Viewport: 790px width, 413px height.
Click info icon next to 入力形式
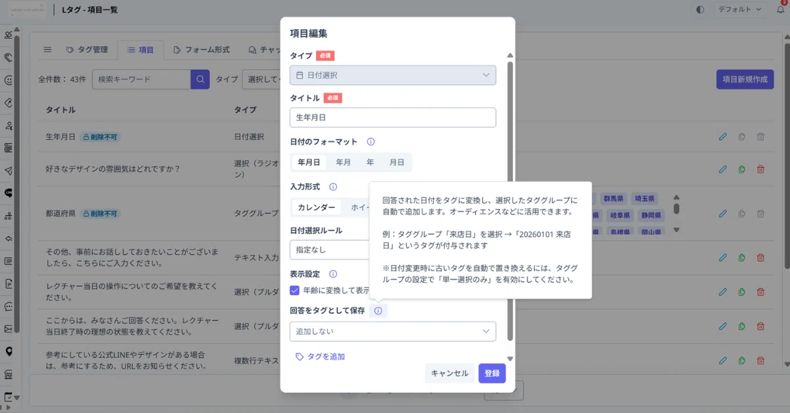pos(333,187)
